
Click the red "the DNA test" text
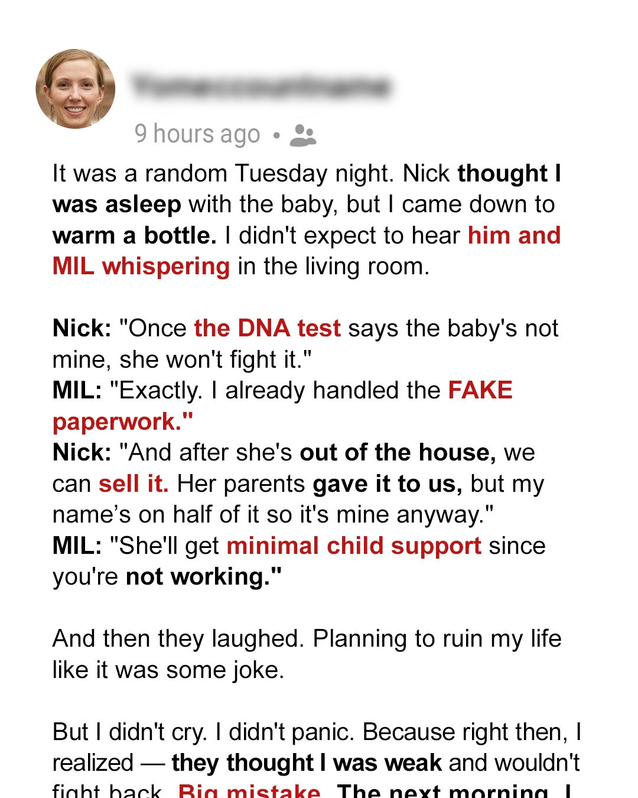(x=267, y=328)
